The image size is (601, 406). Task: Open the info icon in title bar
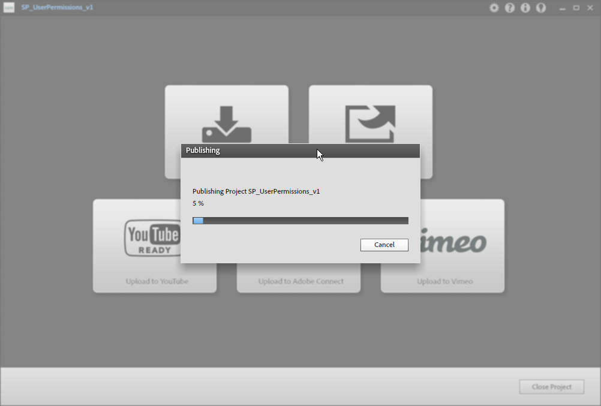(x=525, y=8)
